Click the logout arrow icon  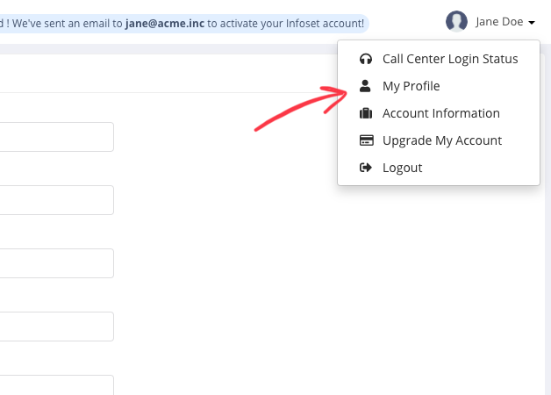click(366, 168)
